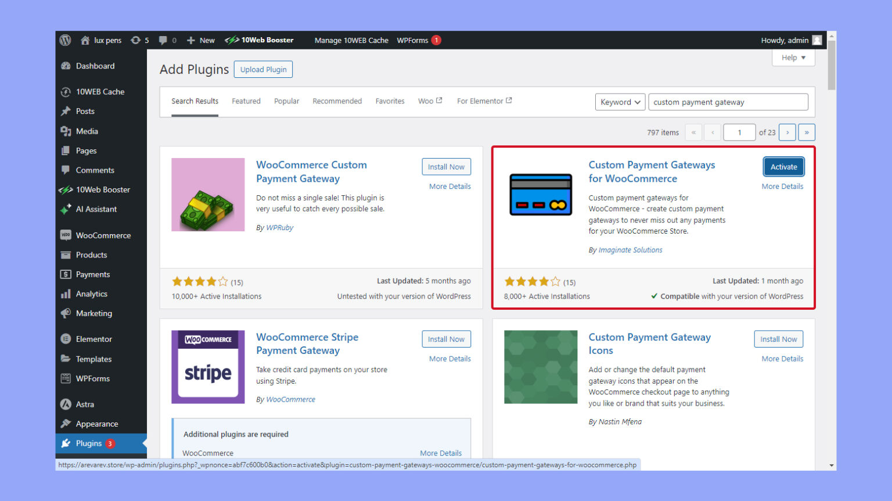Screen dimensions: 892x501
Task: Switch to the Popular plugins tab
Action: coord(286,101)
